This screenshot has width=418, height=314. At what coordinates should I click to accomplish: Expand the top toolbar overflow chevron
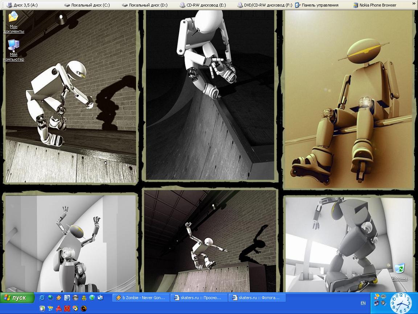click(414, 5)
